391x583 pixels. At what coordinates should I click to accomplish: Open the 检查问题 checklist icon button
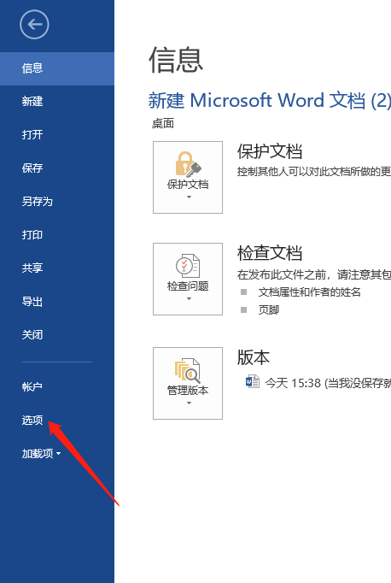point(188,279)
